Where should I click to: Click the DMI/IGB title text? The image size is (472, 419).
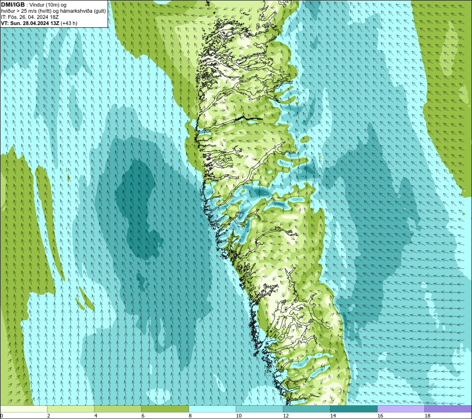[x=13, y=5]
